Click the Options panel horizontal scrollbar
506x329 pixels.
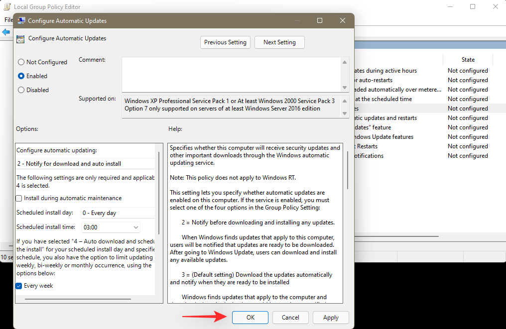tap(78, 299)
